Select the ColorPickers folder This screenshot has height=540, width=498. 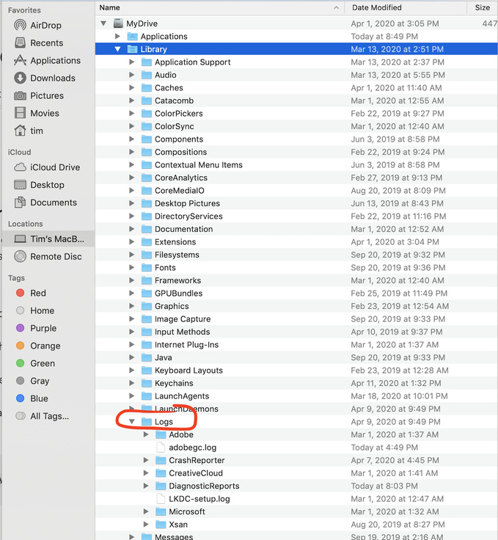tap(179, 113)
